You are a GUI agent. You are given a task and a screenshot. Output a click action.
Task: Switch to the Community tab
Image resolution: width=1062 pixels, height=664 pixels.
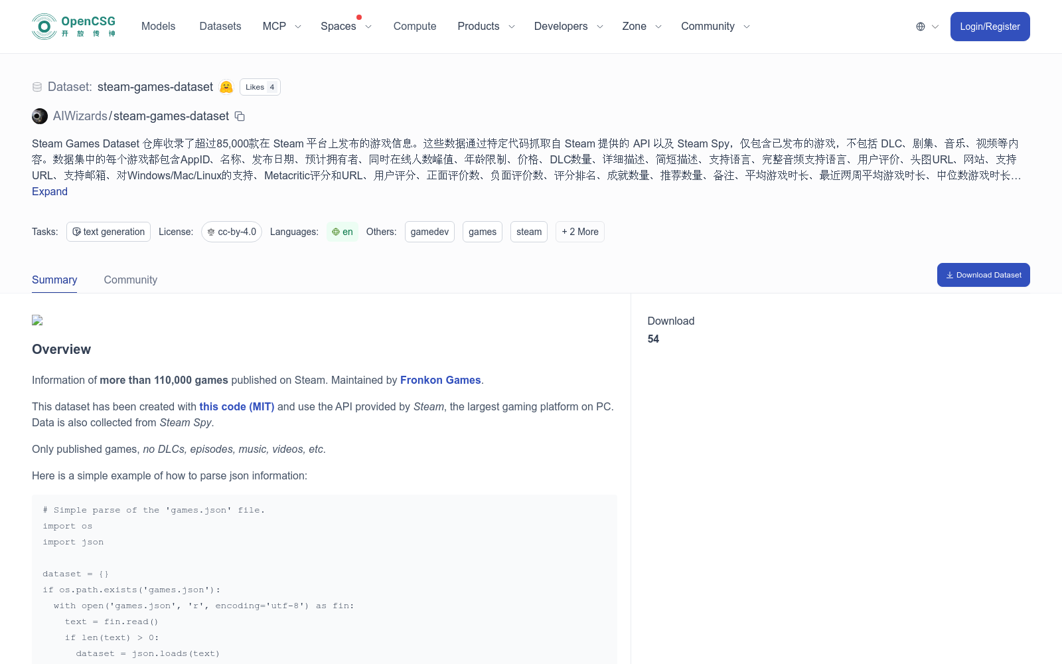[130, 280]
